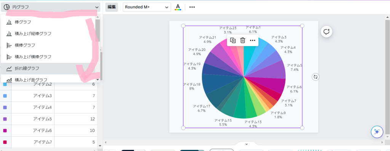The width and height of the screenshot is (390, 151).
Task: Open the 円グラフ chart type dropdown
Action: [51, 7]
